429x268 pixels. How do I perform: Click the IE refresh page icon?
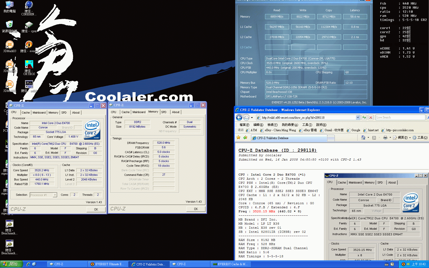(x=364, y=117)
